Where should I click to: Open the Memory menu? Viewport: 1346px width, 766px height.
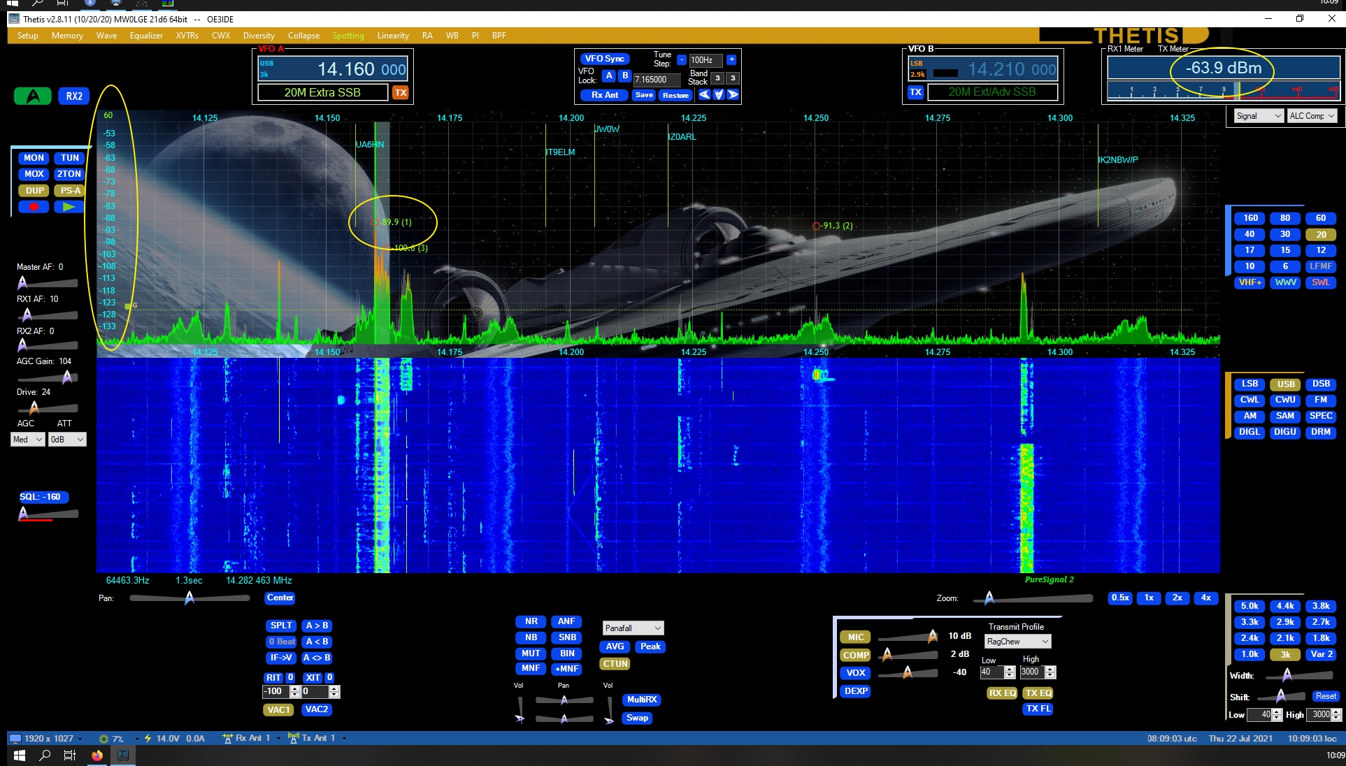[67, 36]
